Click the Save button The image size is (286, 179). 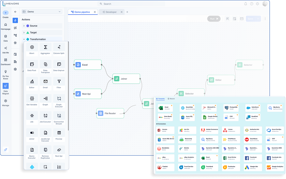251,19
